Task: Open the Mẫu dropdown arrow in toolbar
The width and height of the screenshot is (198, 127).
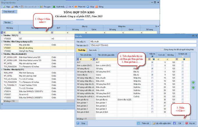Action: click(x=20, y=7)
